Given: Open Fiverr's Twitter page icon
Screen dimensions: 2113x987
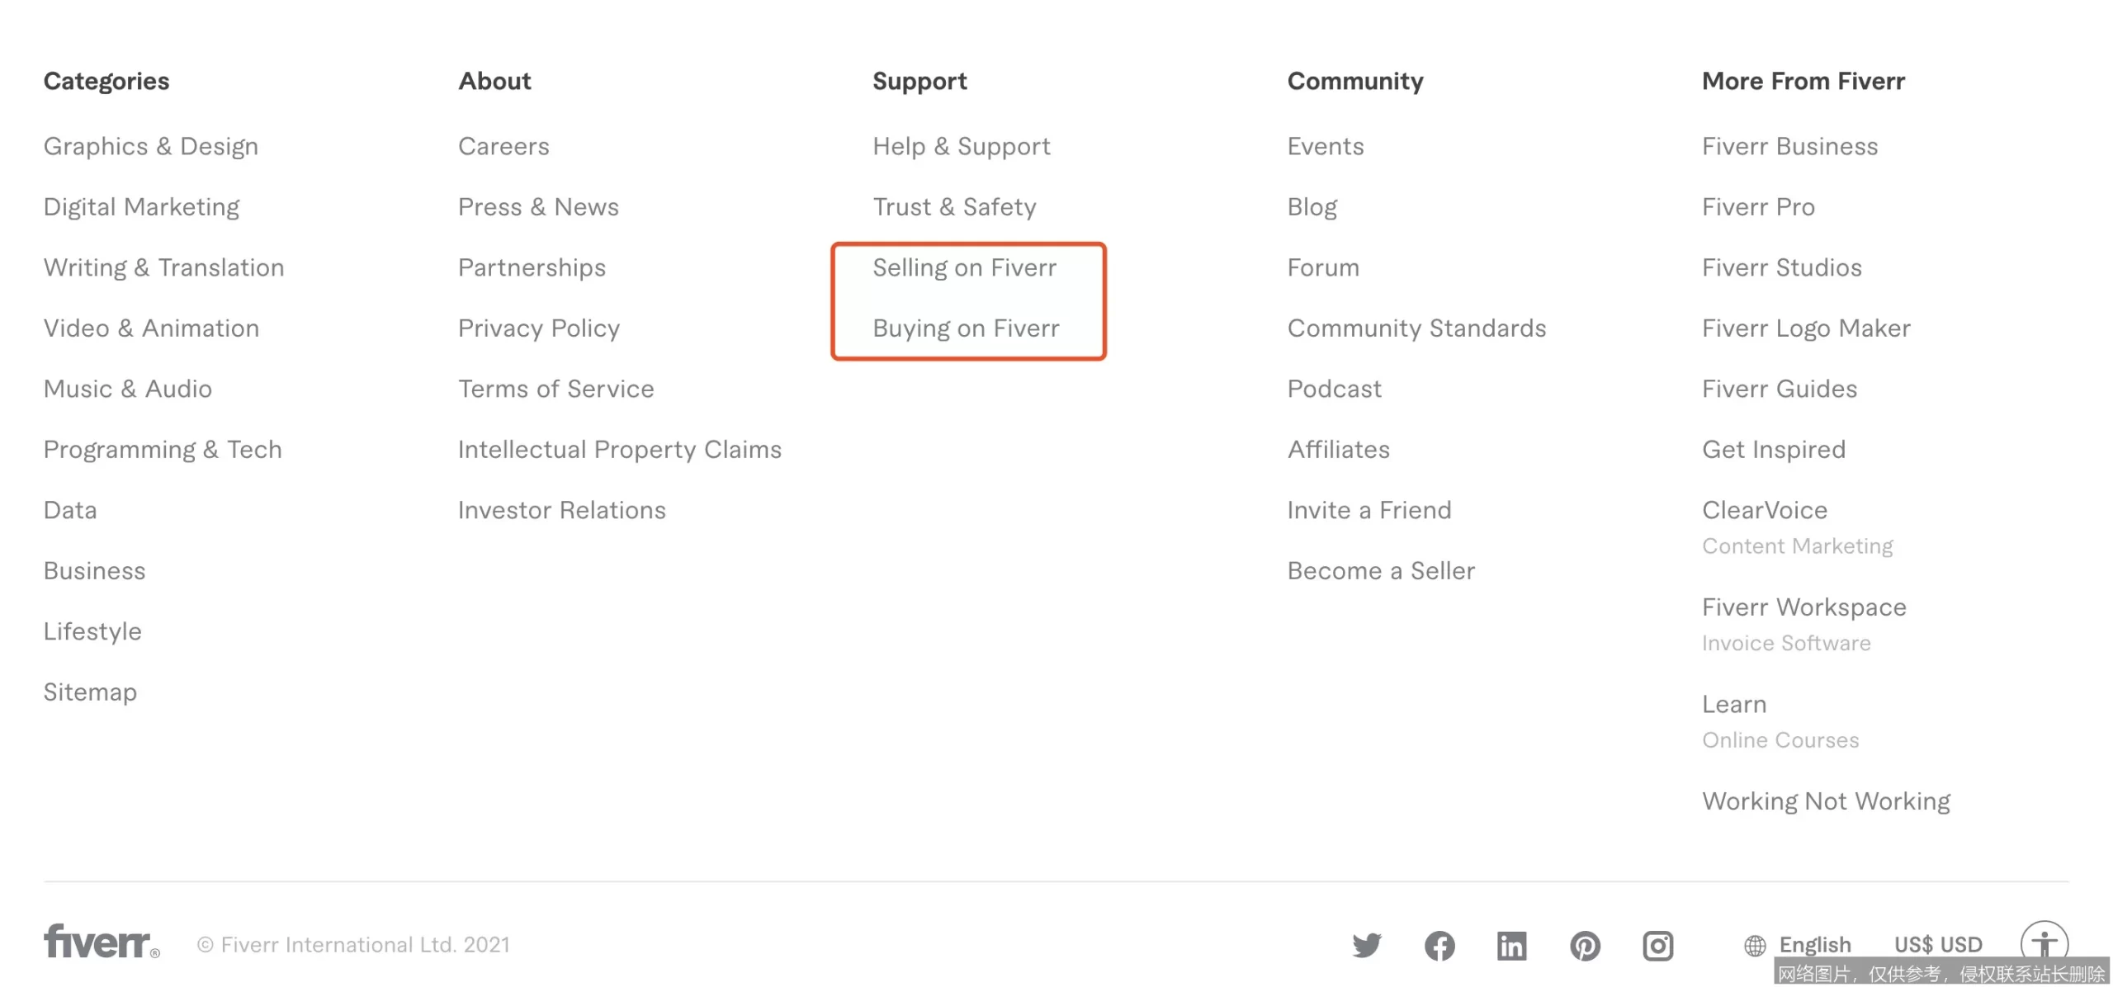Looking at the screenshot, I should pos(1366,945).
